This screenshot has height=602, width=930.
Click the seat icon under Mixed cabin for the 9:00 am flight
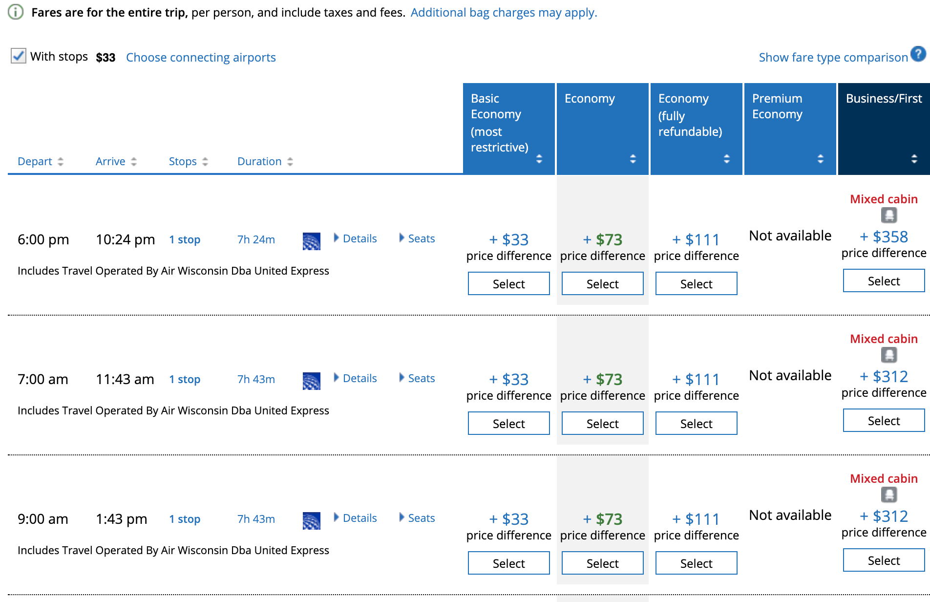click(890, 495)
